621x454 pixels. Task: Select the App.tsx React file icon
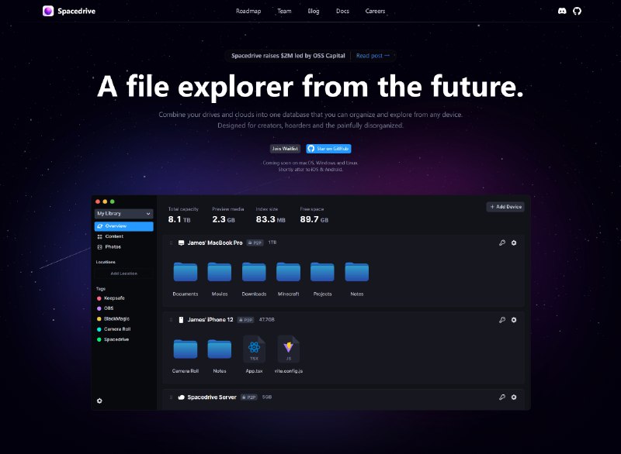255,349
